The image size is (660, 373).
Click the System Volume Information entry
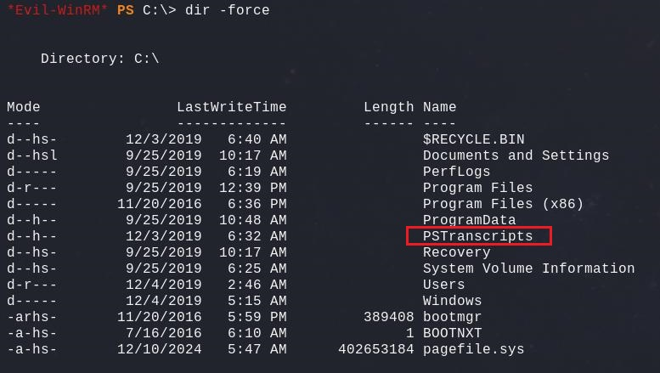point(528,268)
